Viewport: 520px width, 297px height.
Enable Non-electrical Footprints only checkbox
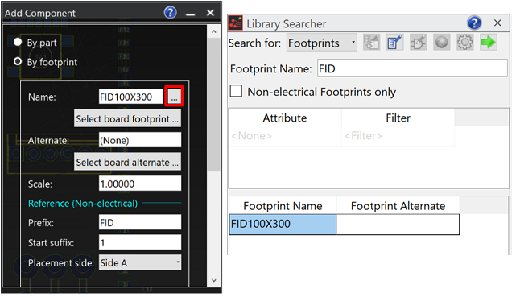tap(236, 91)
